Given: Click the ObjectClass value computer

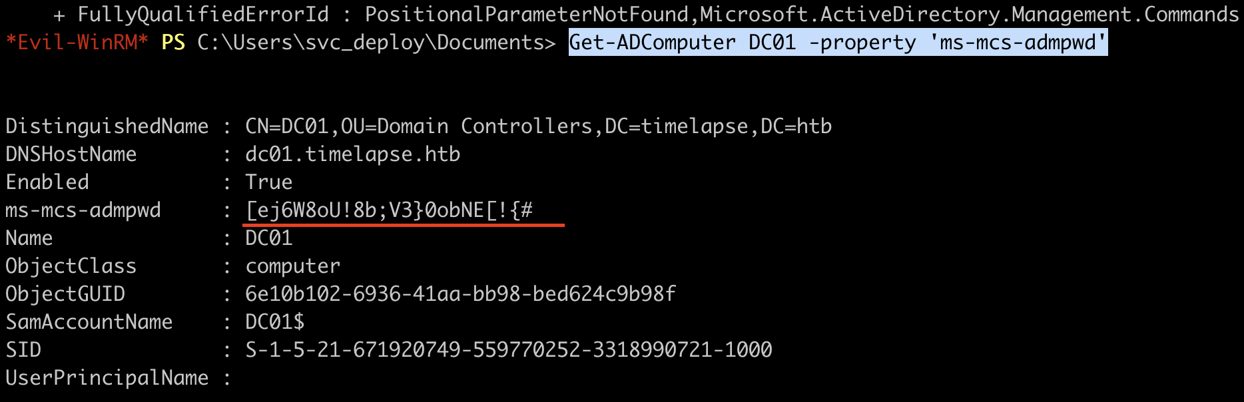Looking at the screenshot, I should tap(293, 266).
